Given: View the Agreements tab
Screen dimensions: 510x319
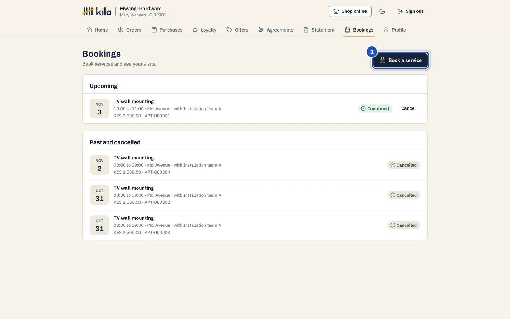Looking at the screenshot, I should pos(276,30).
